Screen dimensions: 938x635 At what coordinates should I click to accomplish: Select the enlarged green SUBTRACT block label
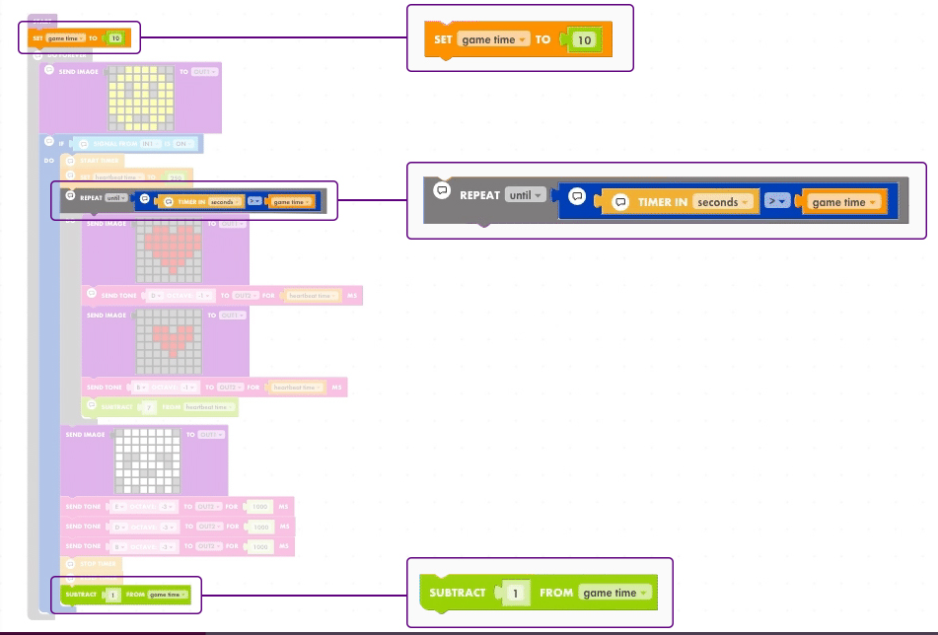click(x=458, y=594)
